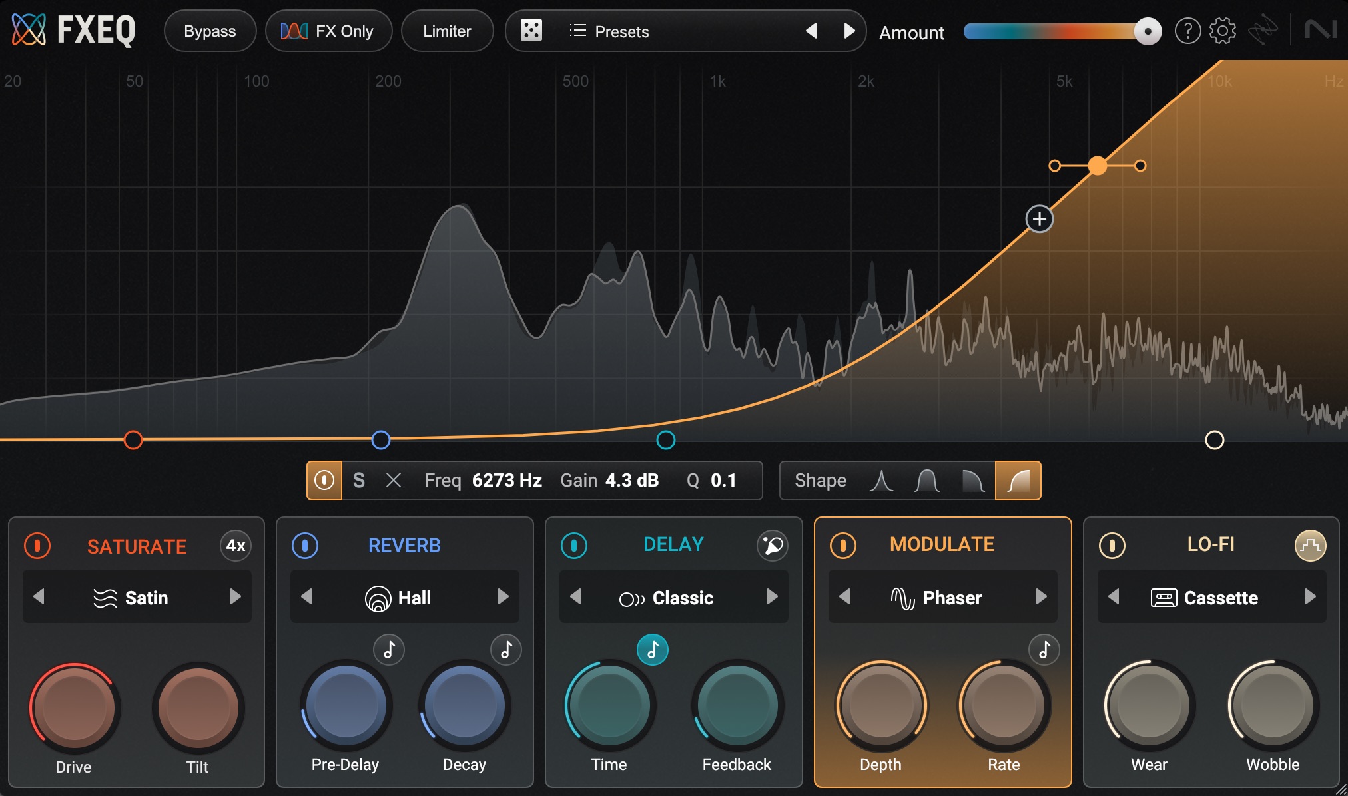Image resolution: width=1348 pixels, height=796 pixels.
Task: Open the help question mark icon
Action: (x=1187, y=31)
